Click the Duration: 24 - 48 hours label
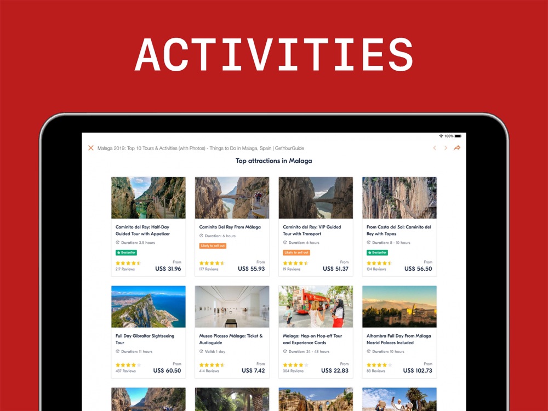 coord(306,352)
